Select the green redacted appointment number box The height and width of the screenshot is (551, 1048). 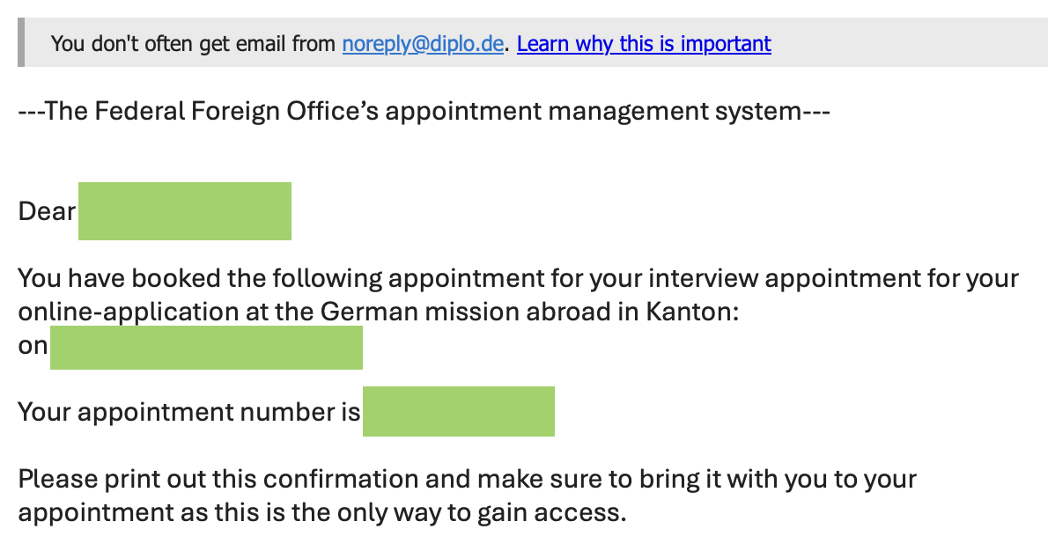pyautogui.click(x=458, y=411)
